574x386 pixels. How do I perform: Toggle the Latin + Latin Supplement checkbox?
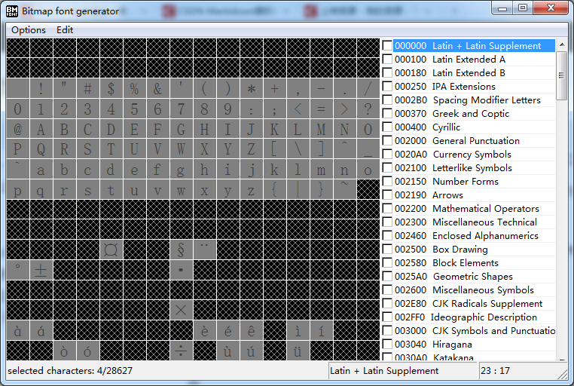click(387, 46)
